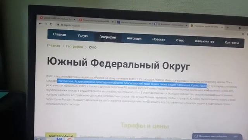Follow the Главная breadcrumb link
This screenshot has height=140, width=248.
pyautogui.click(x=53, y=45)
